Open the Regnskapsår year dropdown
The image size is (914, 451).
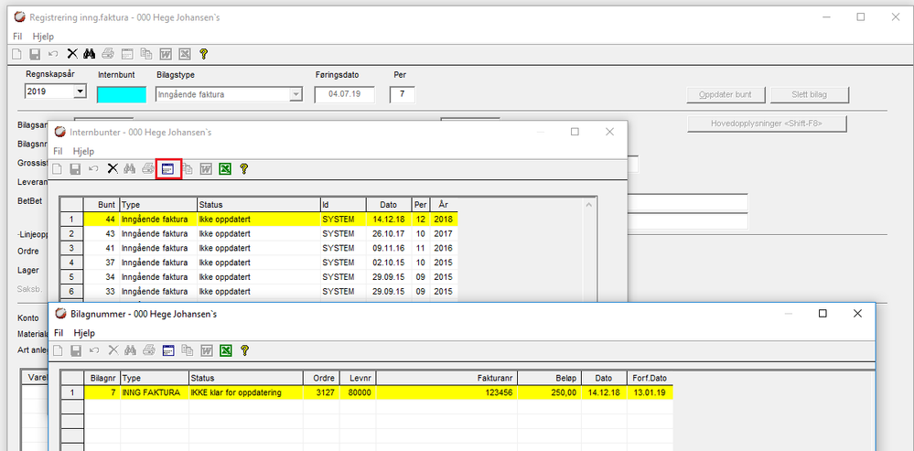coord(80,92)
